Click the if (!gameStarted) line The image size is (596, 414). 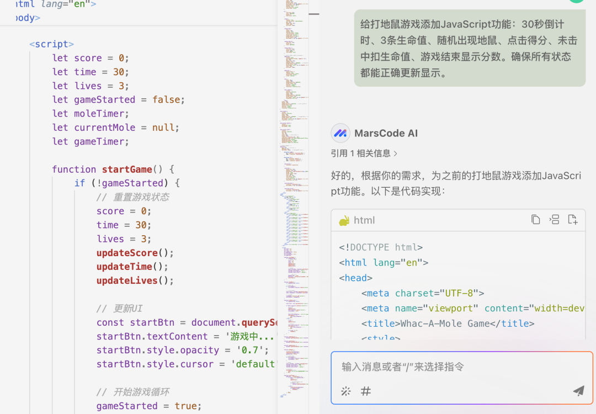pos(127,183)
